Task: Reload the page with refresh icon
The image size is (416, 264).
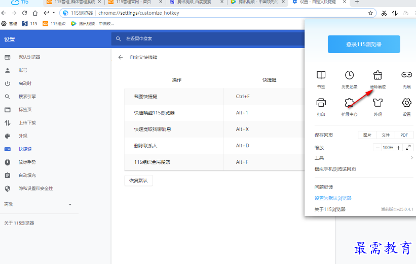Action: coord(24,13)
